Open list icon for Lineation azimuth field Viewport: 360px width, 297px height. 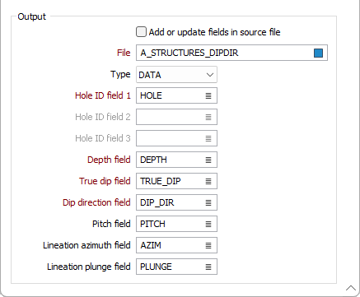[208, 245]
